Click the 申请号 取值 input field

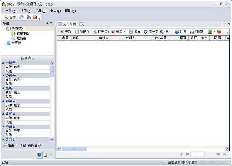(x=31, y=71)
